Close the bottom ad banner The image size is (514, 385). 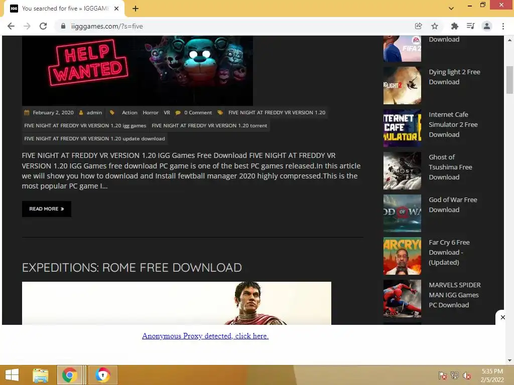coord(503,317)
